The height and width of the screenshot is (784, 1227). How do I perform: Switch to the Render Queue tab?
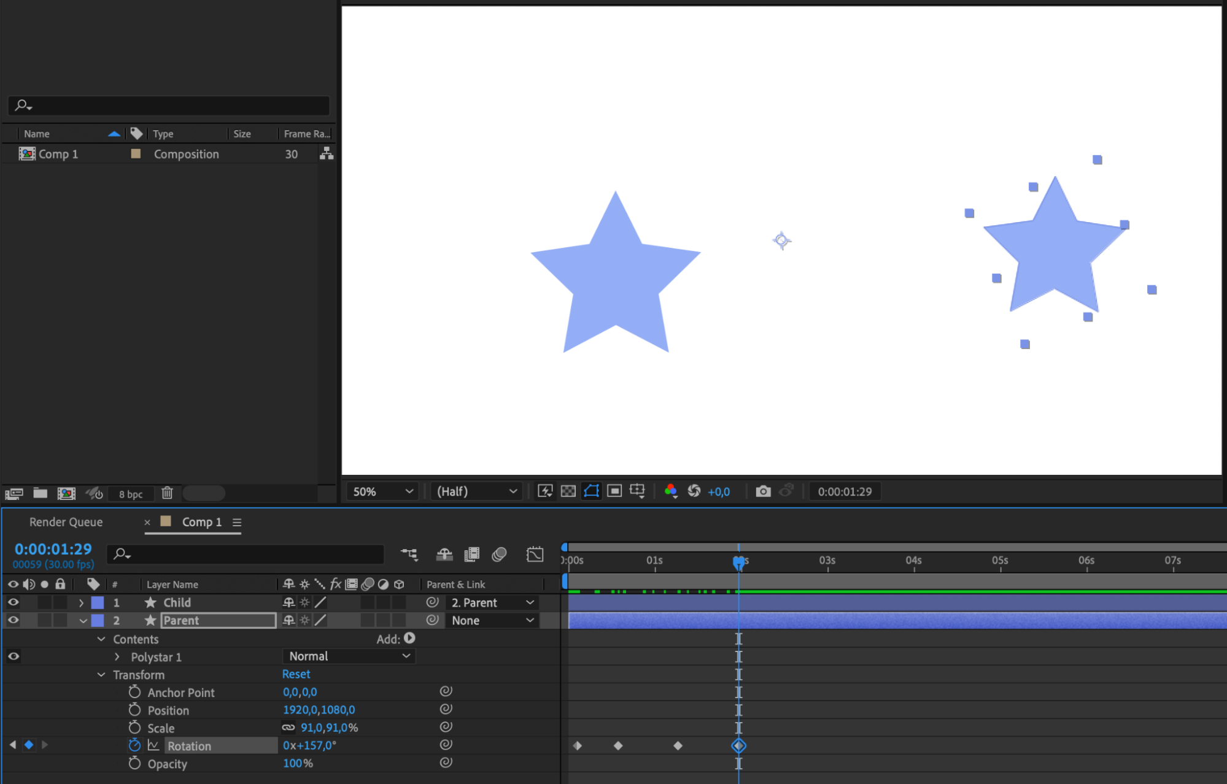click(x=66, y=522)
